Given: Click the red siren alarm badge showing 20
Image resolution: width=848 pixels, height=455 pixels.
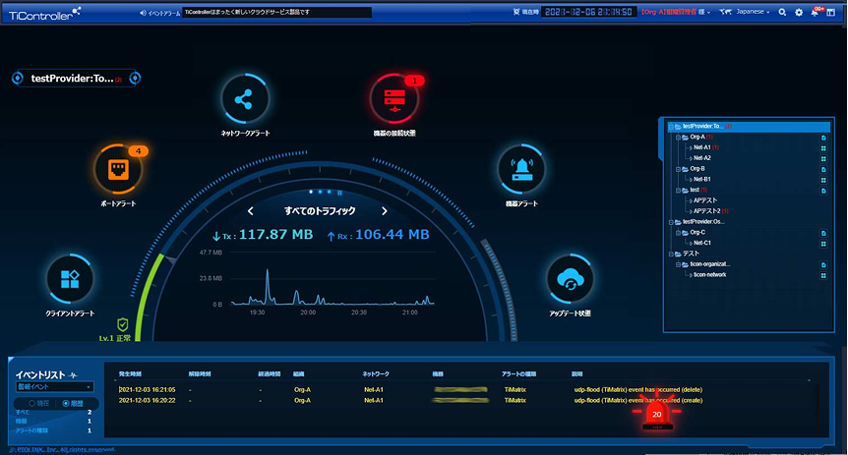Looking at the screenshot, I should click(657, 417).
